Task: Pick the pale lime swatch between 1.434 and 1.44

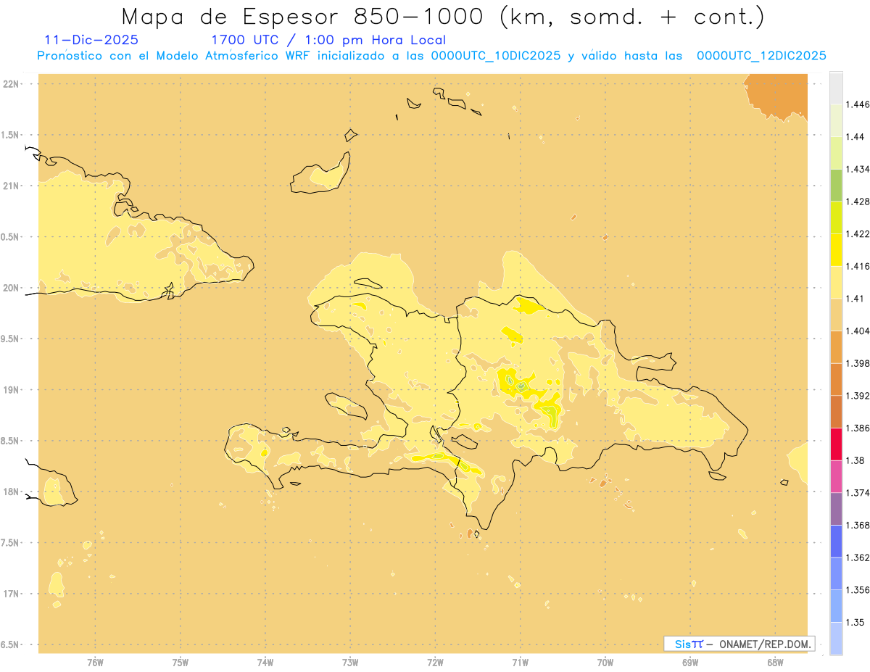Action: click(836, 152)
